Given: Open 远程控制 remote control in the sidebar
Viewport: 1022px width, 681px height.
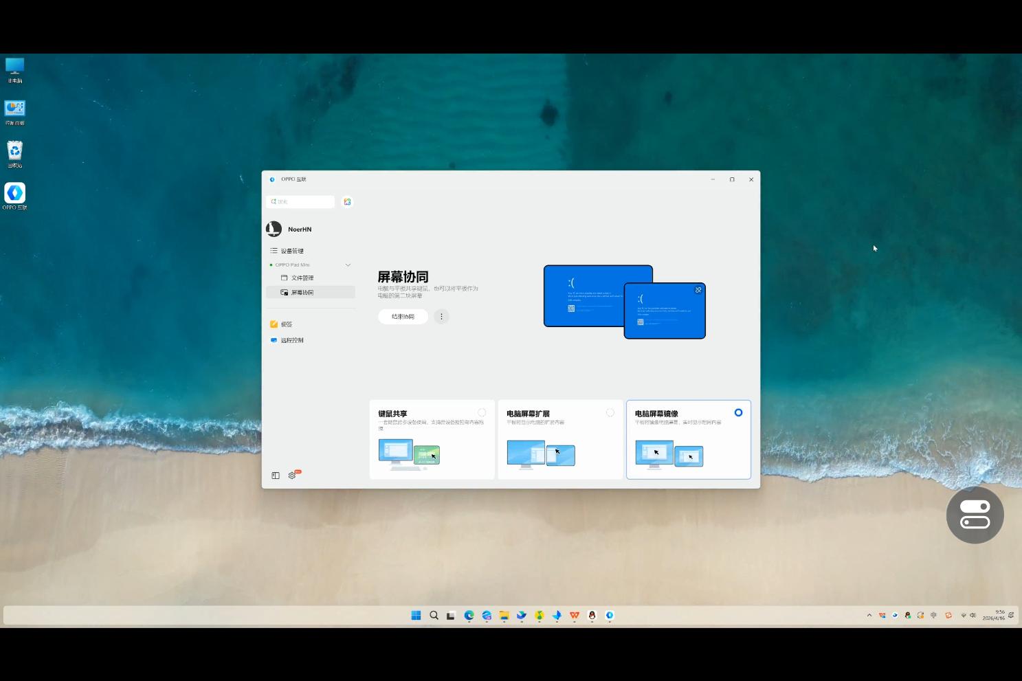Looking at the screenshot, I should [x=291, y=340].
